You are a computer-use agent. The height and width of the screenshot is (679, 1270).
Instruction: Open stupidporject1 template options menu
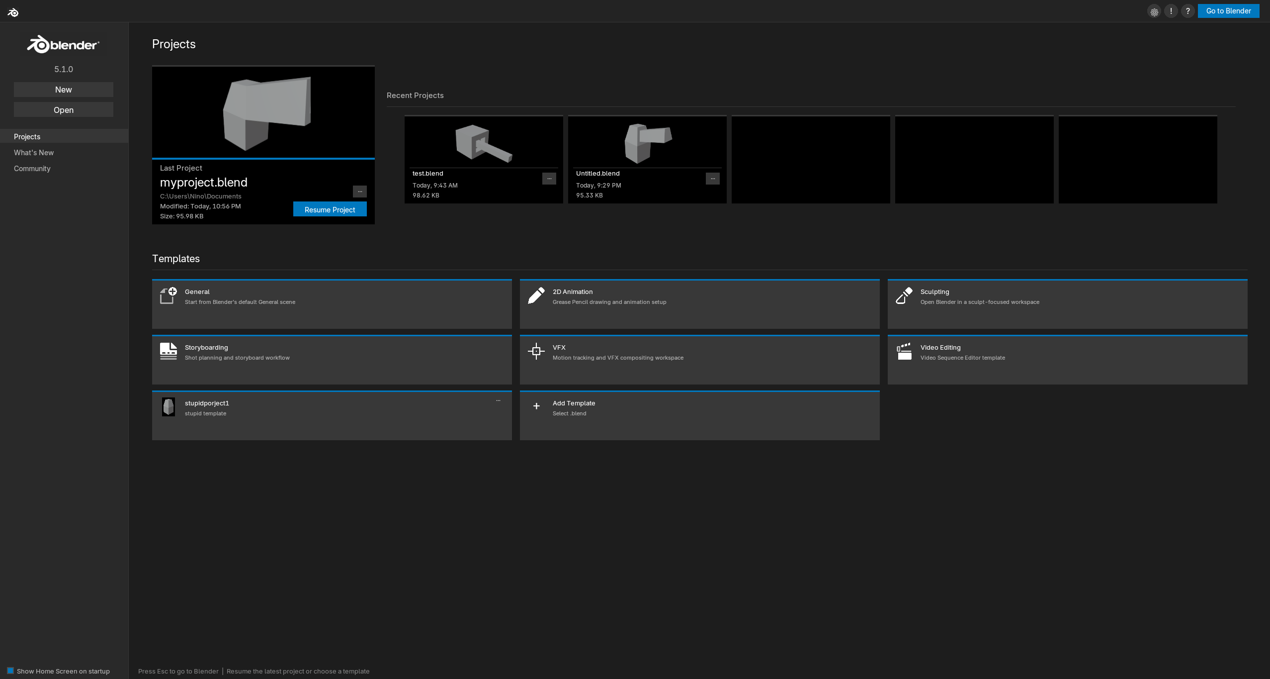(498, 401)
